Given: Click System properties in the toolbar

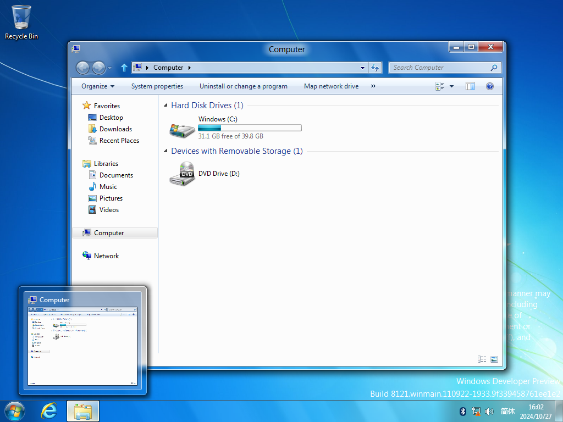Looking at the screenshot, I should [157, 86].
